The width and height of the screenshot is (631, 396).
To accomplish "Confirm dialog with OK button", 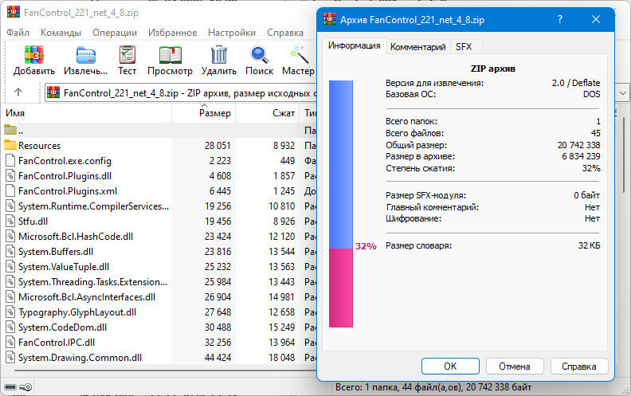I will (450, 367).
